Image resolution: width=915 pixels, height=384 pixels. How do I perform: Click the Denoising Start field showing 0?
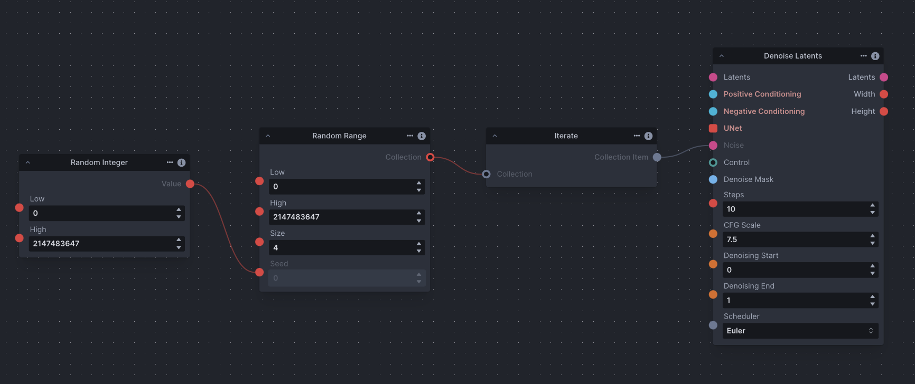(x=800, y=270)
